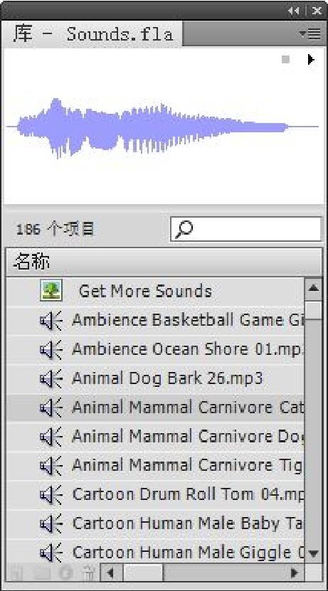Click the Get More Sounds image icon
This screenshot has height=591, width=328.
51,290
